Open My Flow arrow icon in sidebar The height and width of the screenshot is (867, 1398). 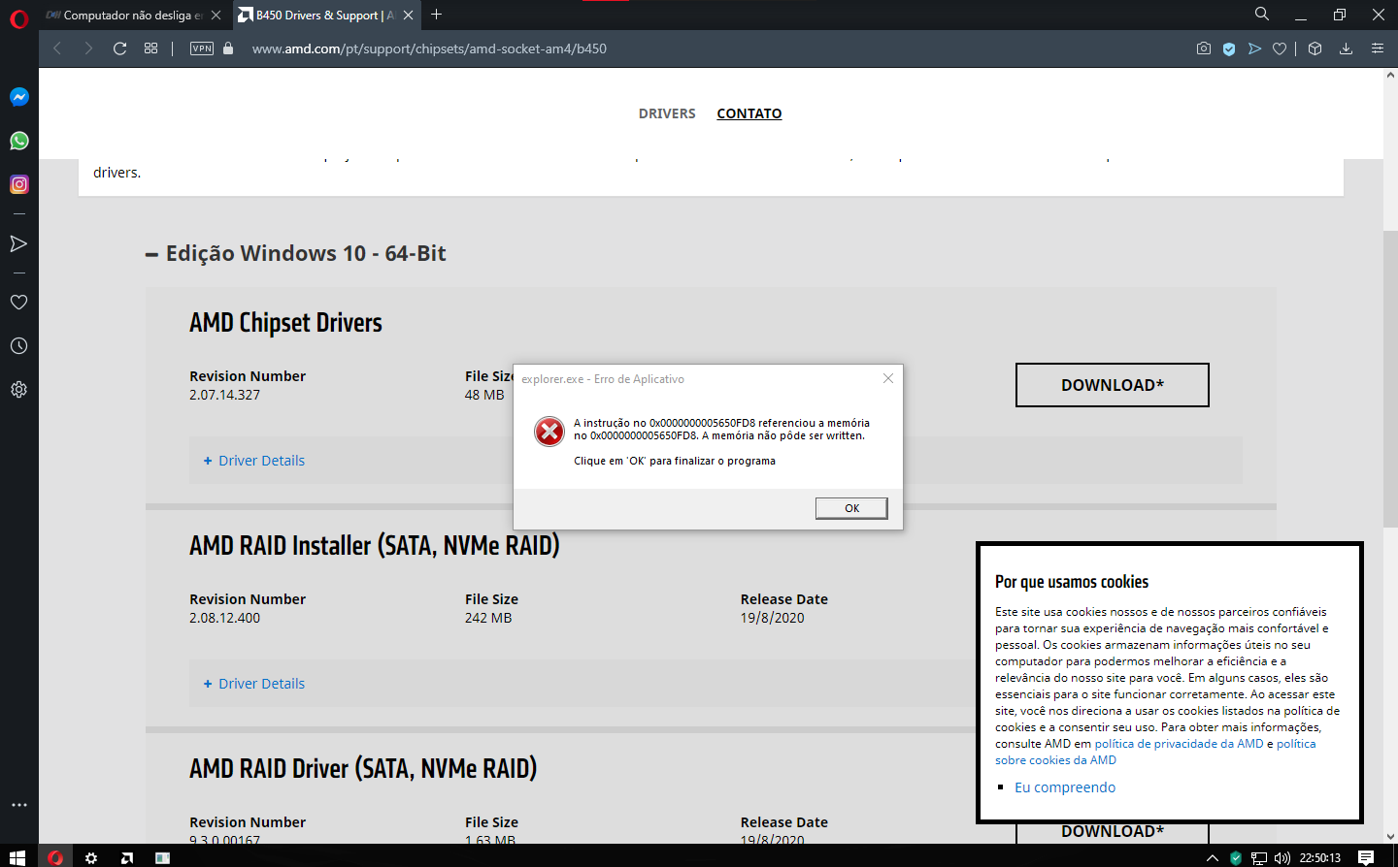pyautogui.click(x=18, y=243)
